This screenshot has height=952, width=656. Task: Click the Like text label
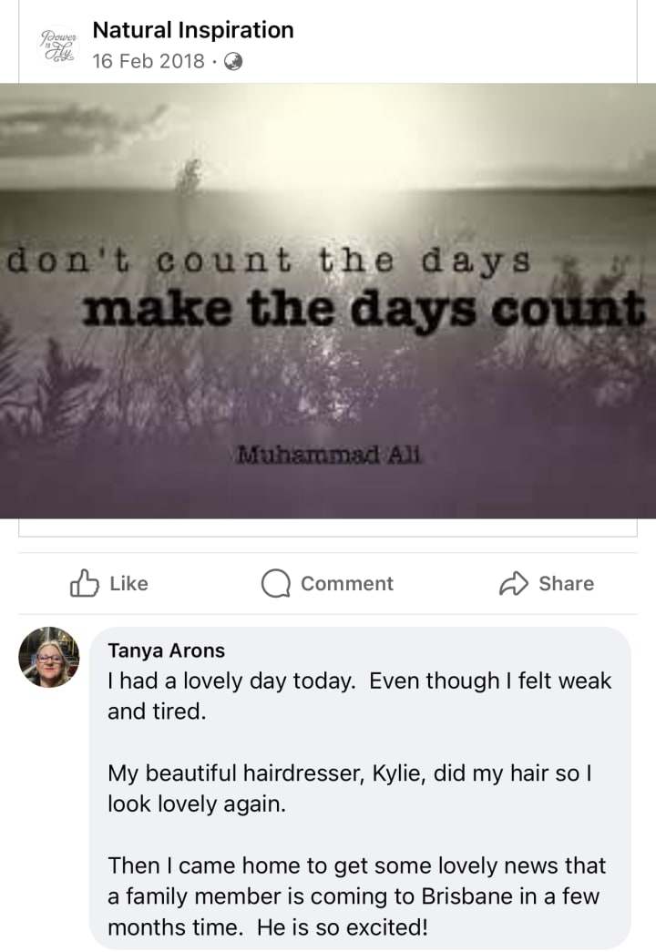click(128, 583)
